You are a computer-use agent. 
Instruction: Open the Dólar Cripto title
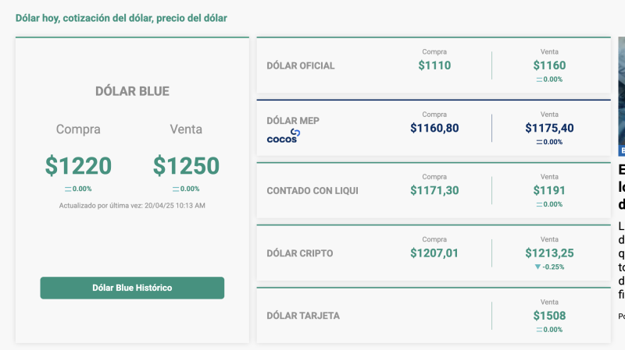(x=300, y=253)
